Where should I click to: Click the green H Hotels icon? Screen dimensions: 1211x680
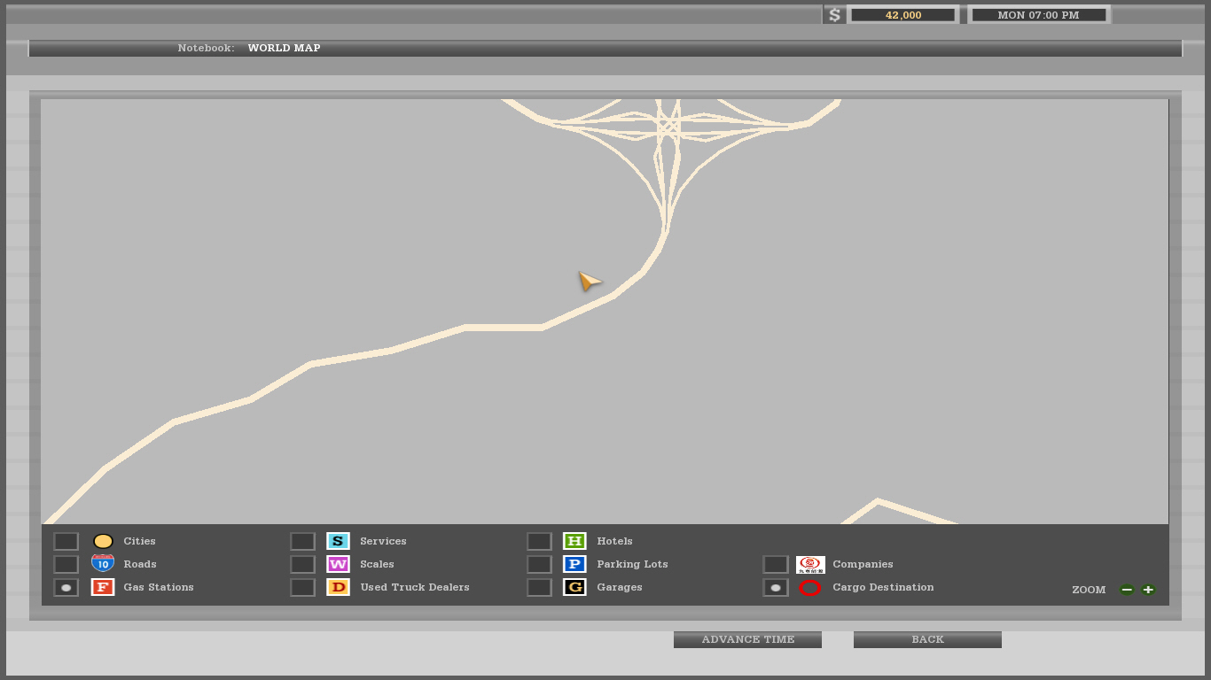(x=574, y=541)
